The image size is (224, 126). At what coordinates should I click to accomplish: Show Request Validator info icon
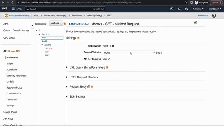161,53
